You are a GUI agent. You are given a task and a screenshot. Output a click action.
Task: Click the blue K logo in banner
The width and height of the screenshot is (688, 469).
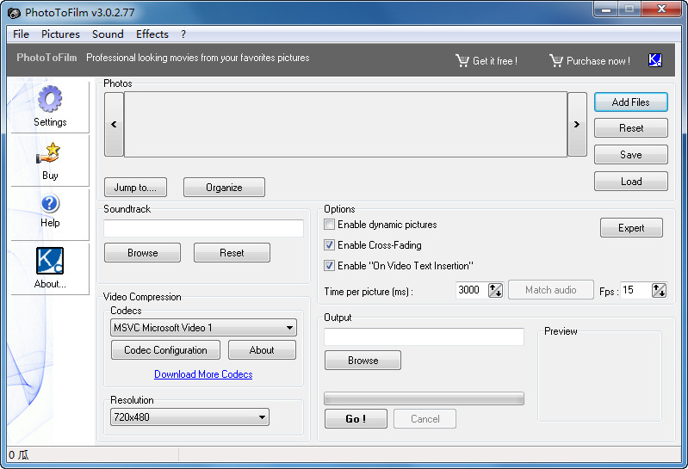click(655, 60)
